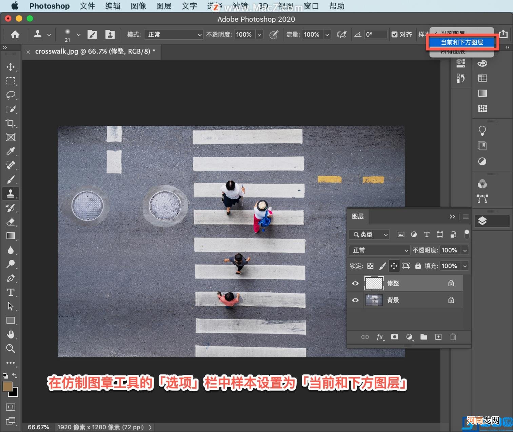Open the layer 填充 dropdown arrow
This screenshot has height=432, width=513.
[x=465, y=266]
